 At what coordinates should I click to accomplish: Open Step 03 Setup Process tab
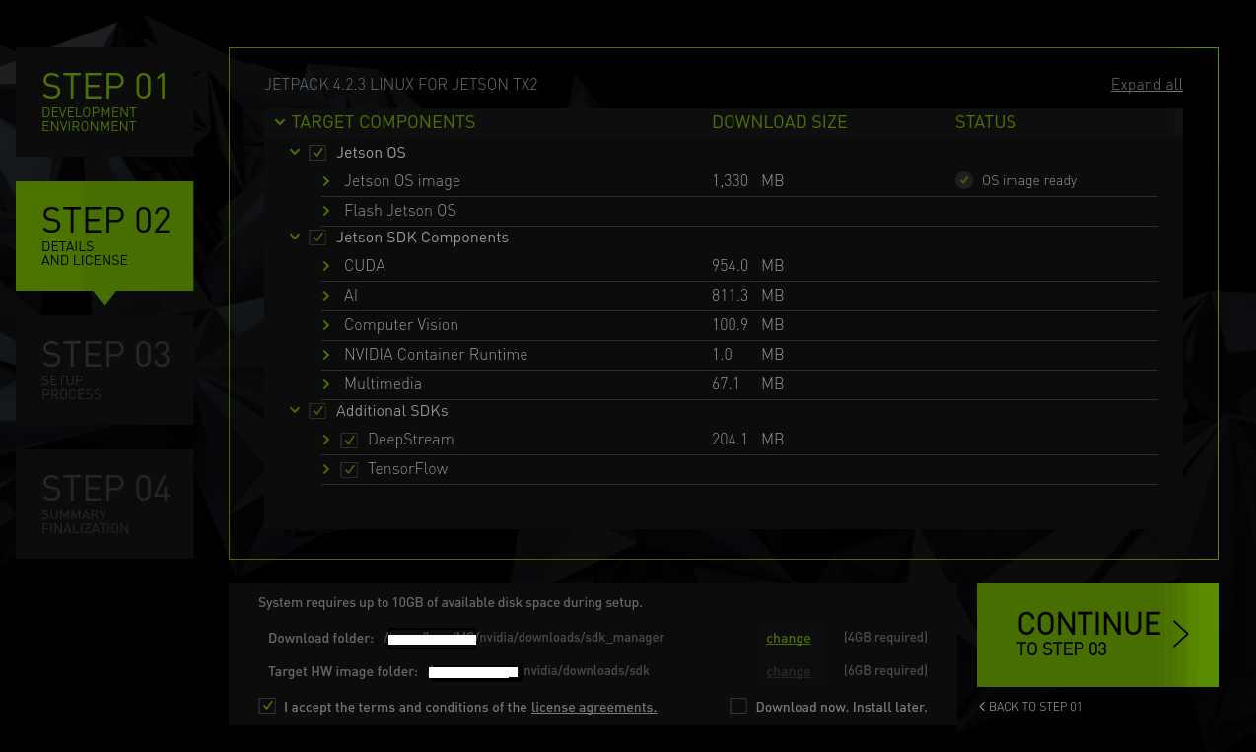(105, 370)
